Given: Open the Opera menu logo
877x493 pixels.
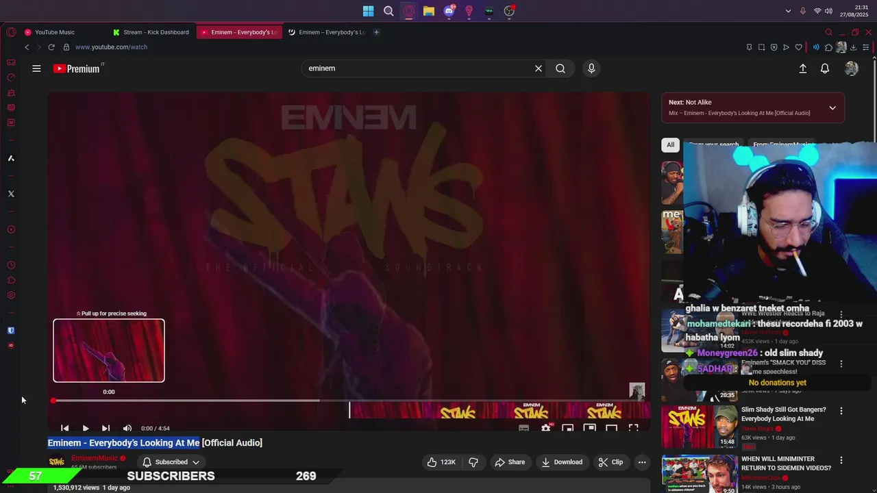Looking at the screenshot, I should click(x=11, y=32).
